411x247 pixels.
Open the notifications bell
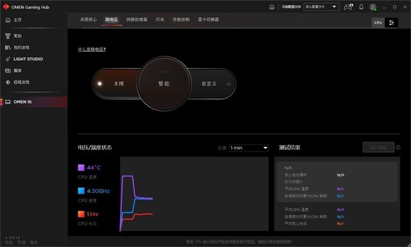(x=361, y=7)
